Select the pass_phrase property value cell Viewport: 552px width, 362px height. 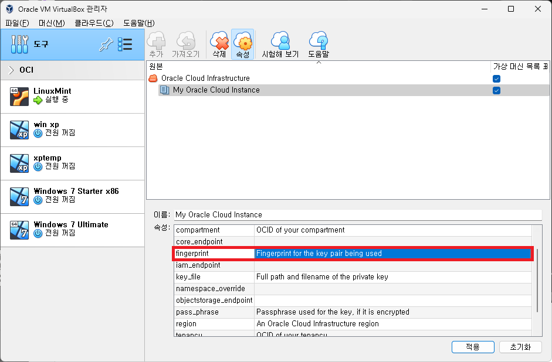click(393, 312)
